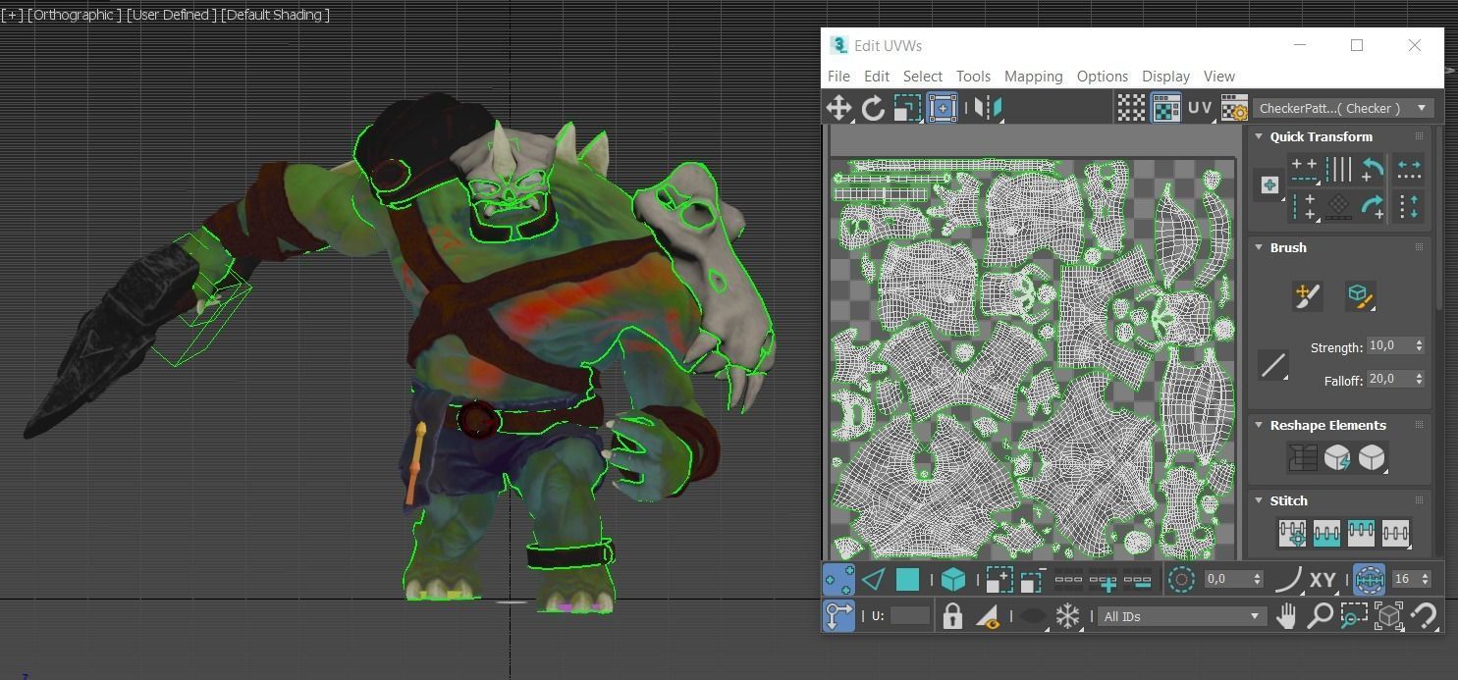Open the UV coordinate space flyout
1458x680 pixels.
[x=1200, y=108]
